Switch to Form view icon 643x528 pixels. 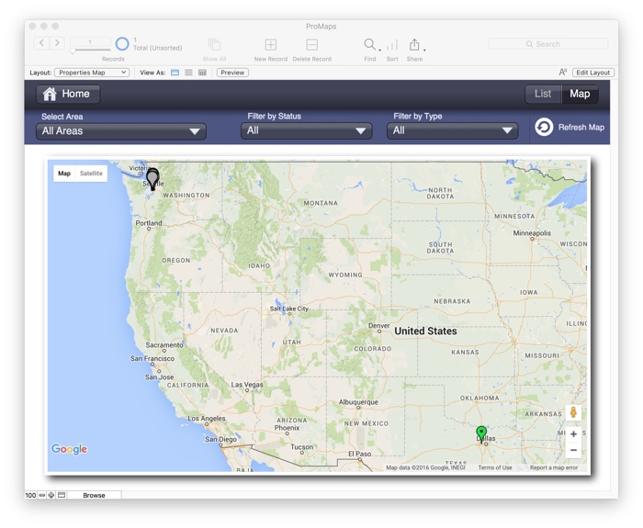click(175, 73)
